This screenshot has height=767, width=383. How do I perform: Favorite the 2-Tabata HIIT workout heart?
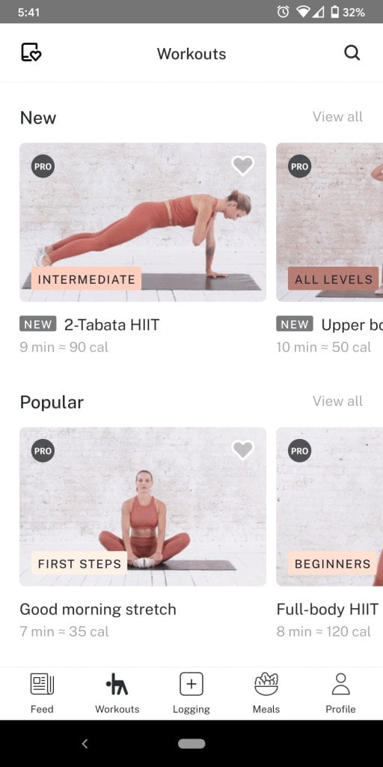(243, 166)
